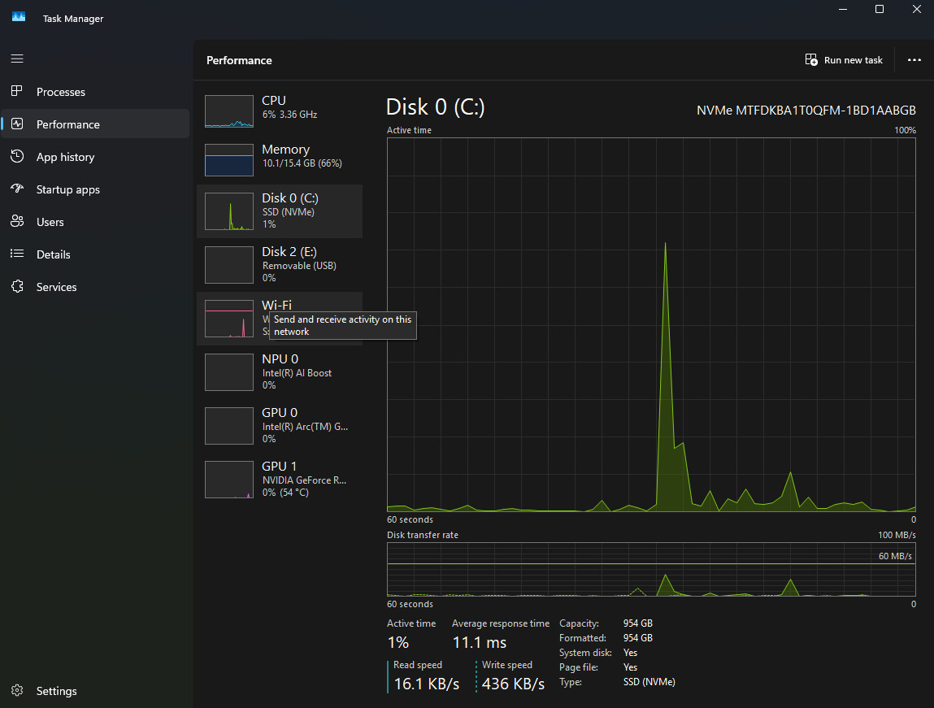This screenshot has width=934, height=708.
Task: Open the Users page
Action: pos(95,222)
